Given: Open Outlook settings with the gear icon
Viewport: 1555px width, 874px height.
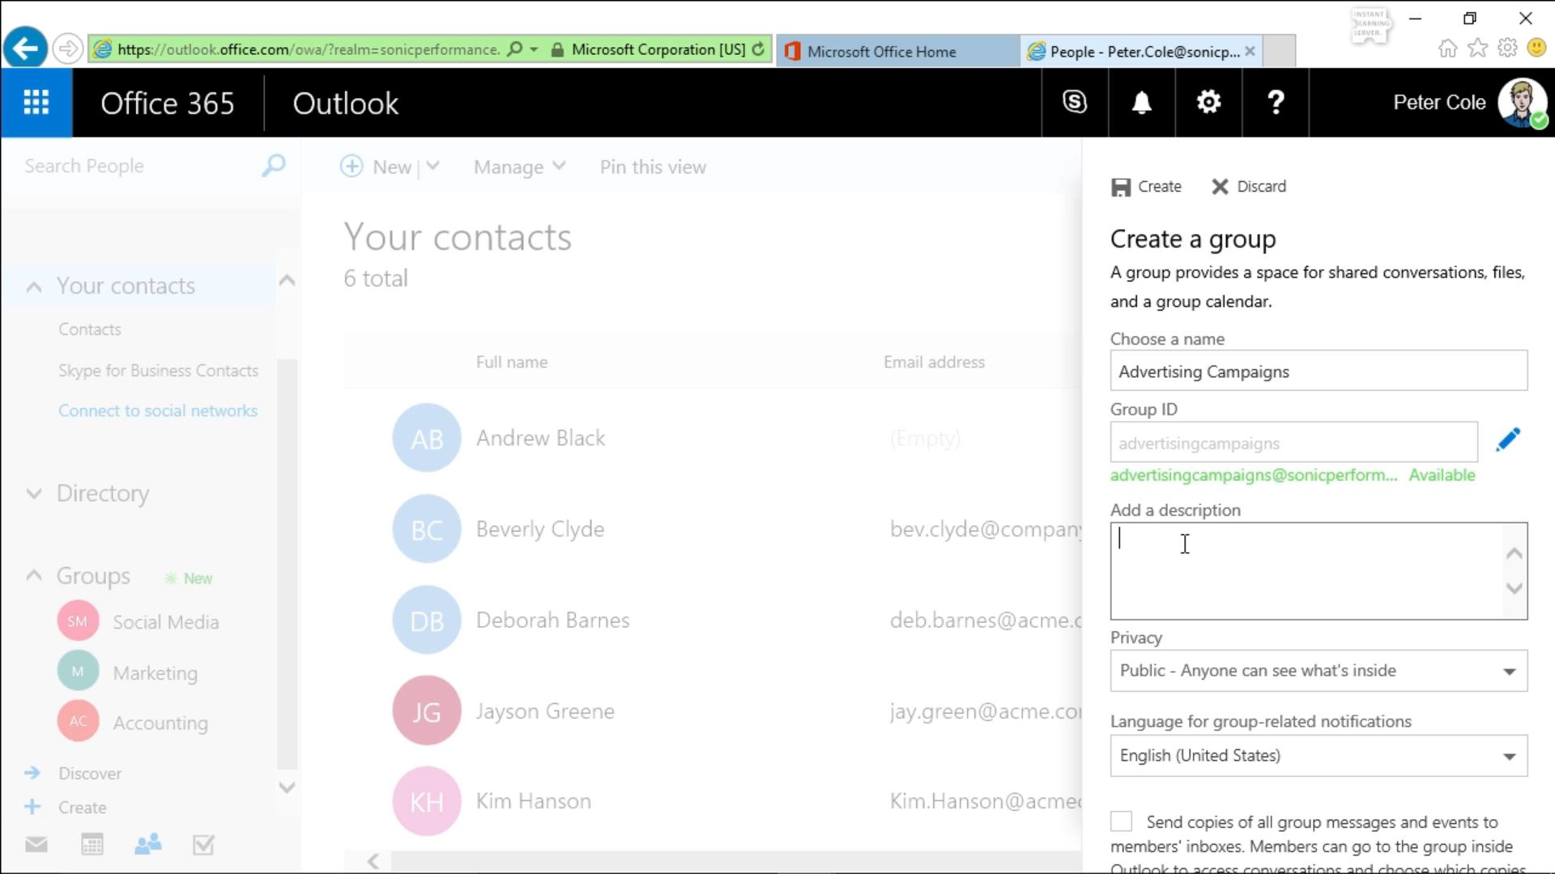Looking at the screenshot, I should coord(1208,103).
